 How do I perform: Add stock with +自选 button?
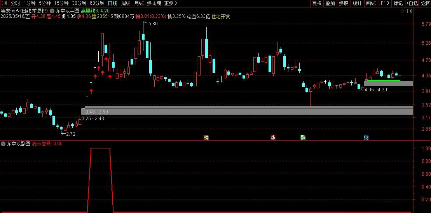412,3
